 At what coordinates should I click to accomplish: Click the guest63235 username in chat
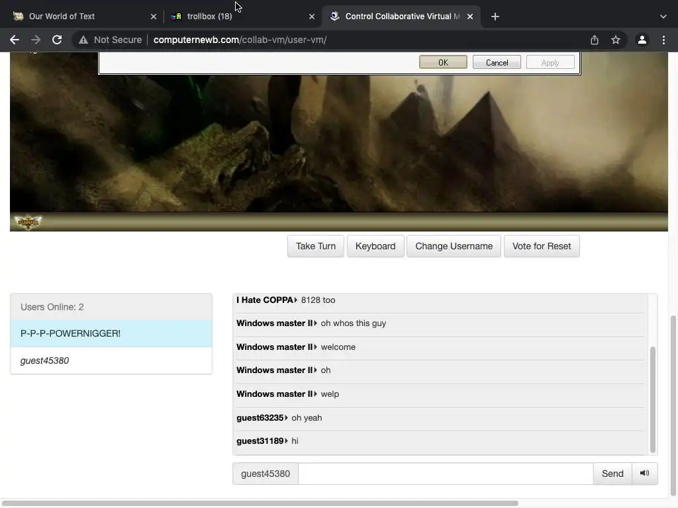pos(260,418)
